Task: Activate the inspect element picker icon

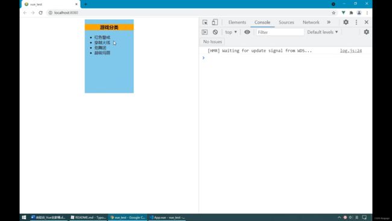Action: [x=205, y=22]
